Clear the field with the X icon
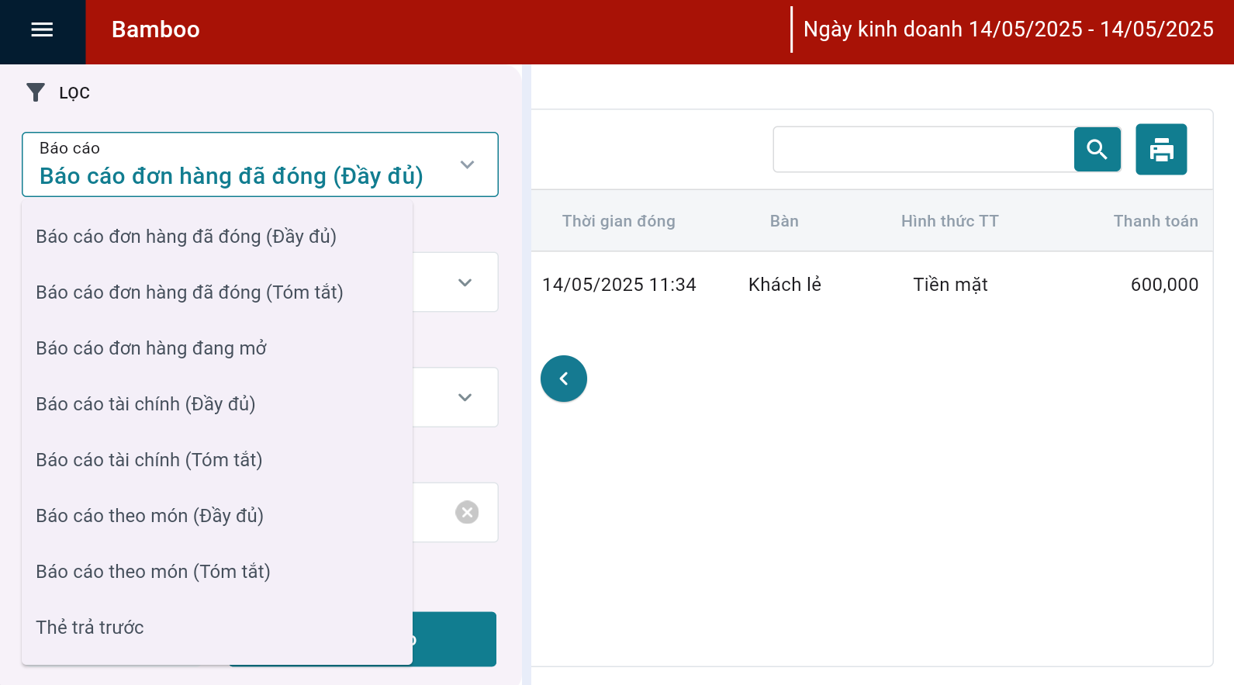The height and width of the screenshot is (685, 1234). 467,513
